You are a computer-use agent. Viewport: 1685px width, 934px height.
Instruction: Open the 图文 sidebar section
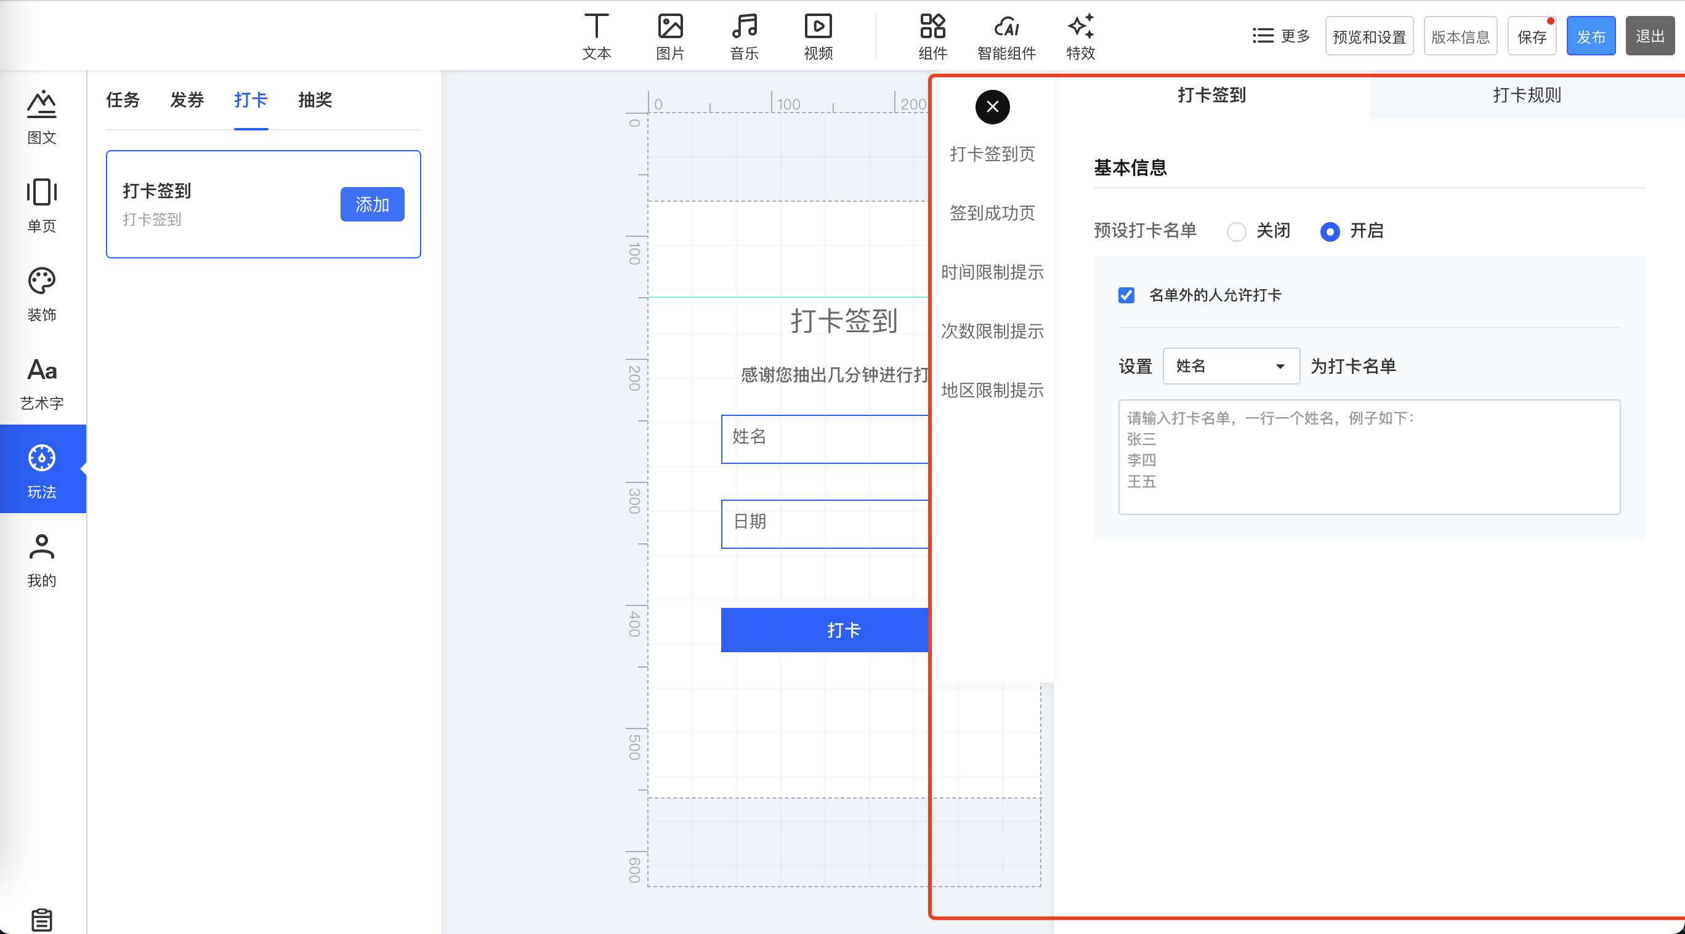42,117
